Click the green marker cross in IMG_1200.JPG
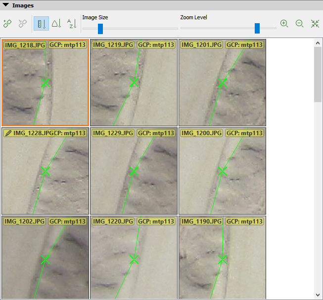Viewport: 323px width, 300px height. (x=223, y=171)
